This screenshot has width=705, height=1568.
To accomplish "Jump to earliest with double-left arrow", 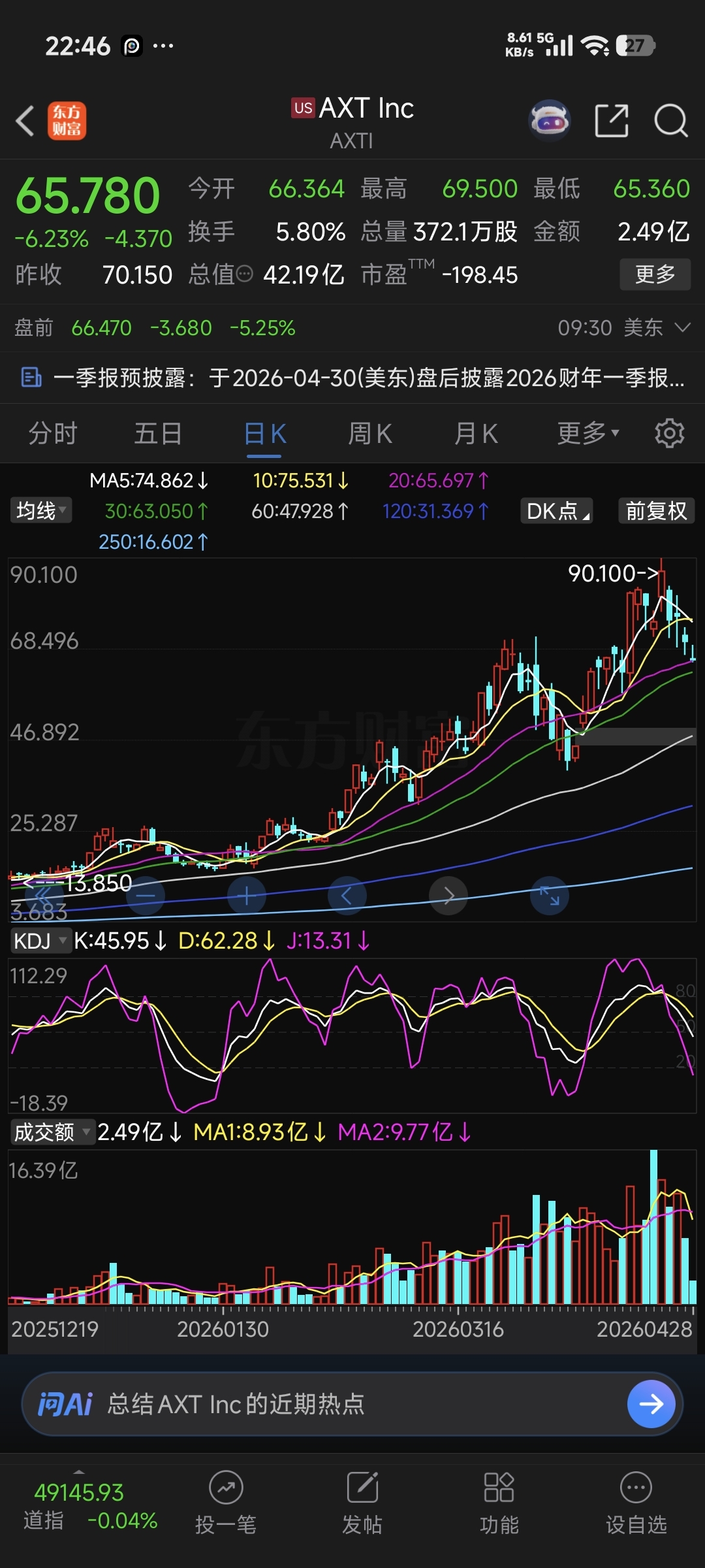I will tap(43, 896).
